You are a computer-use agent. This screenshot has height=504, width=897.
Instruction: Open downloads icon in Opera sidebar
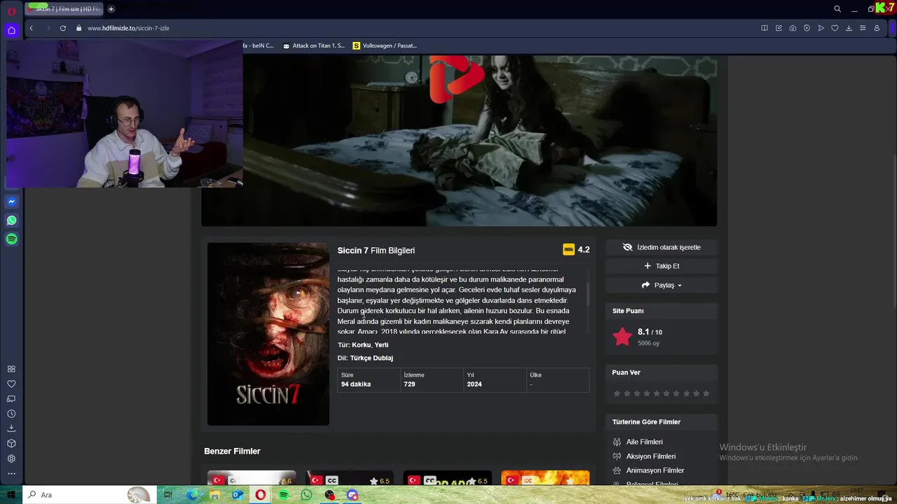[11, 428]
